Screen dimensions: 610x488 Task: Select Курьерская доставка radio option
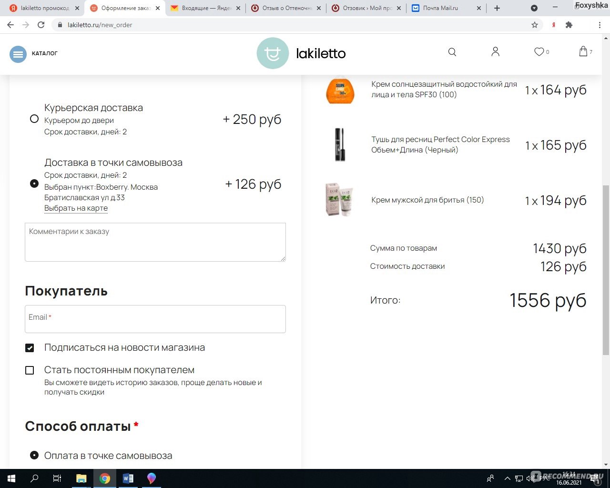pyautogui.click(x=34, y=119)
